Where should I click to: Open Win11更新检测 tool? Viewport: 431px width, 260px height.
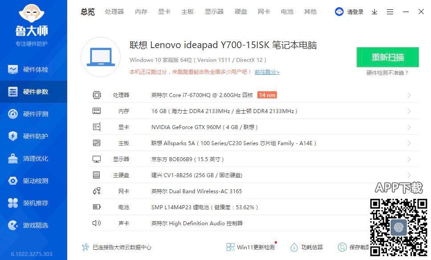[251, 247]
